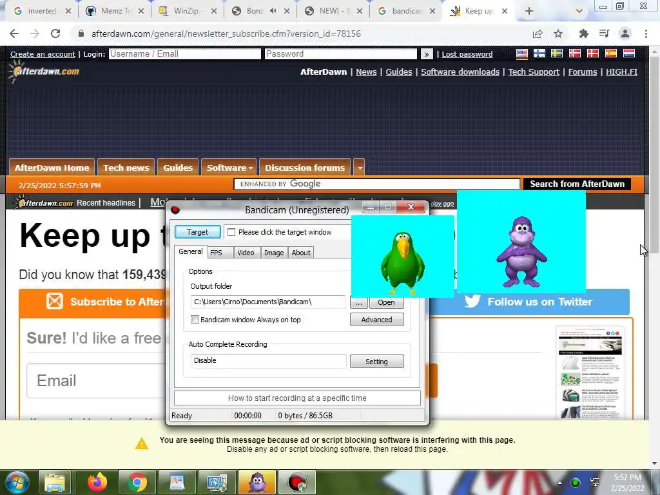
Task: Tick the 'Please click the target window' checkbox
Action: click(x=231, y=232)
